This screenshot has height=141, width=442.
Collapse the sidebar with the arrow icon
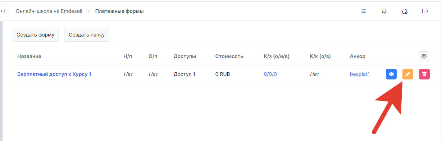(3, 11)
